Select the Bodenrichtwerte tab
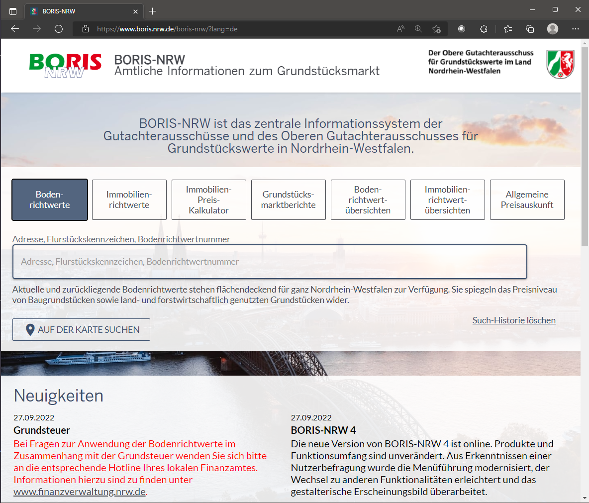 click(x=50, y=200)
